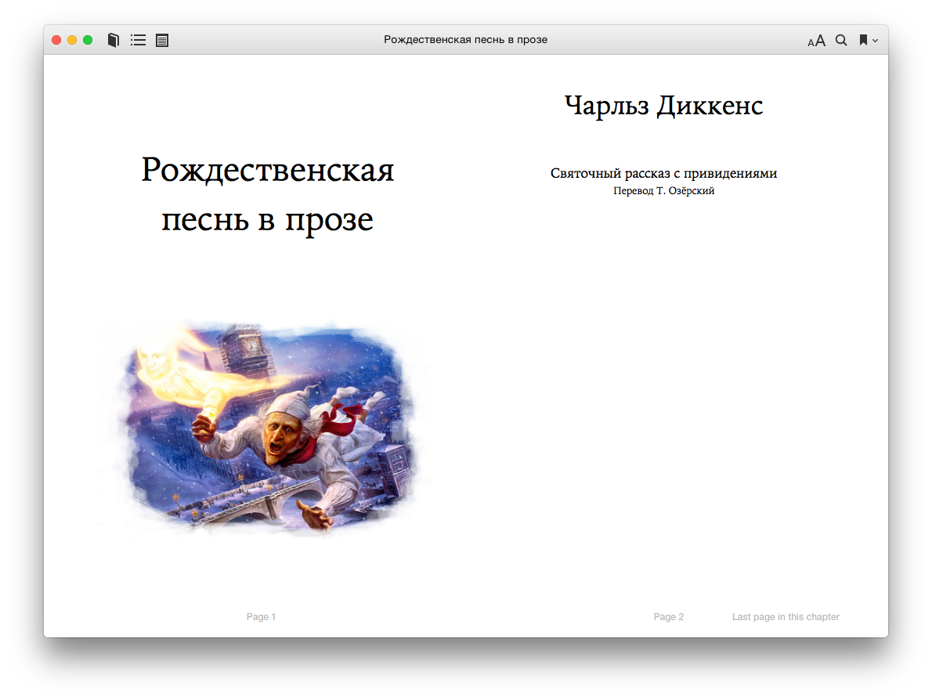Show the table of contents list
Viewport: 932px width, 700px height.
tap(138, 40)
